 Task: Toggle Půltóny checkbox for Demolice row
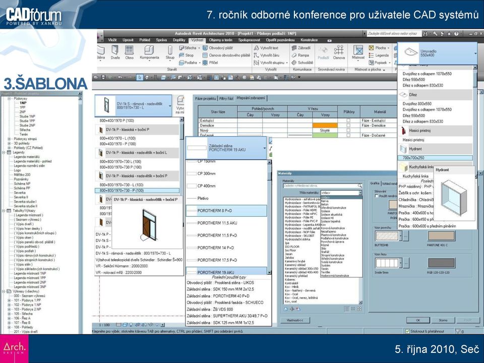point(348,126)
